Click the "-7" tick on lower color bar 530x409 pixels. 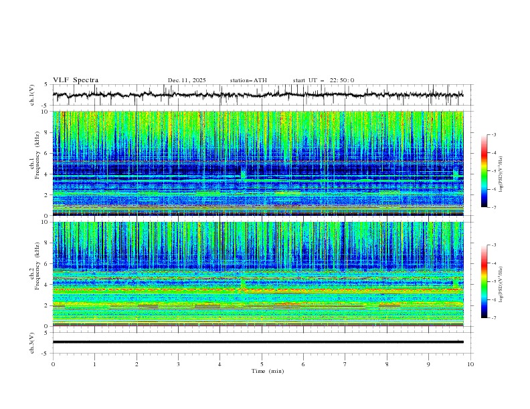(x=493, y=318)
